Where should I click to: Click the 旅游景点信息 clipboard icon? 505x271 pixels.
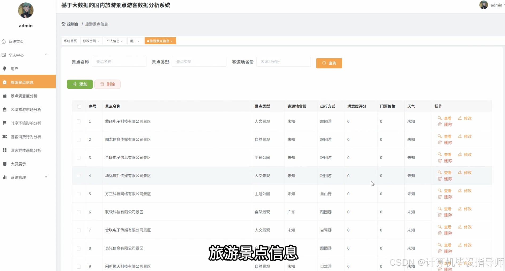click(x=4, y=82)
